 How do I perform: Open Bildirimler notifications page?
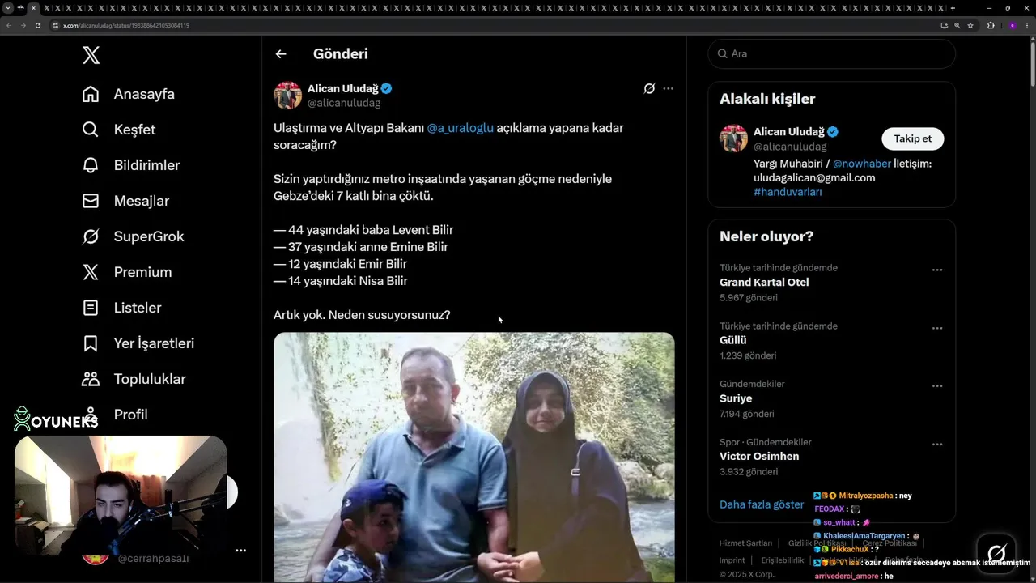pos(131,165)
